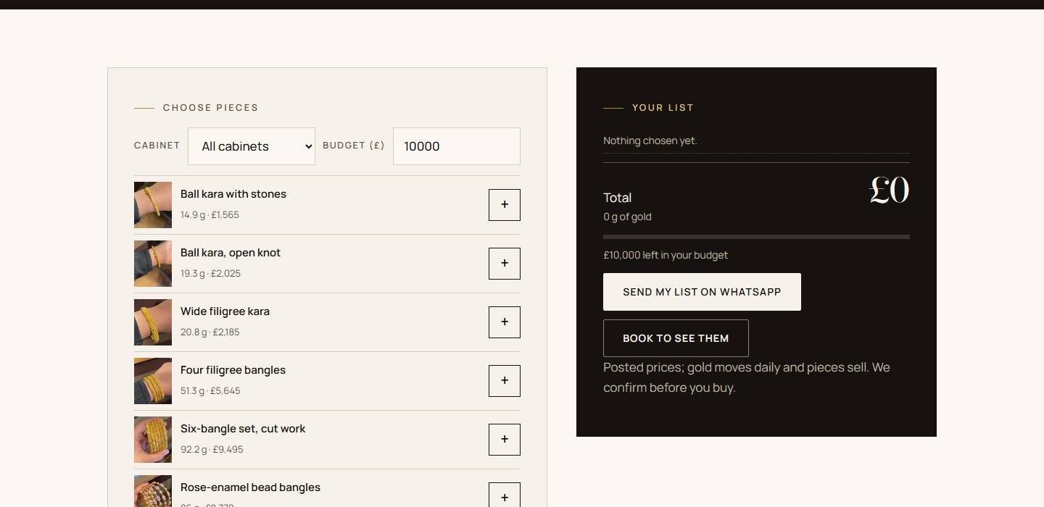This screenshot has width=1044, height=507.
Task: Add Ball kara, open knot to list
Action: [x=505, y=264]
